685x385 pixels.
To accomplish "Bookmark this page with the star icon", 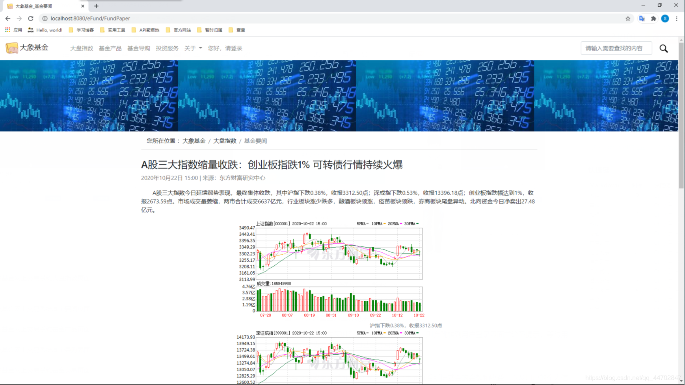I will coord(628,19).
